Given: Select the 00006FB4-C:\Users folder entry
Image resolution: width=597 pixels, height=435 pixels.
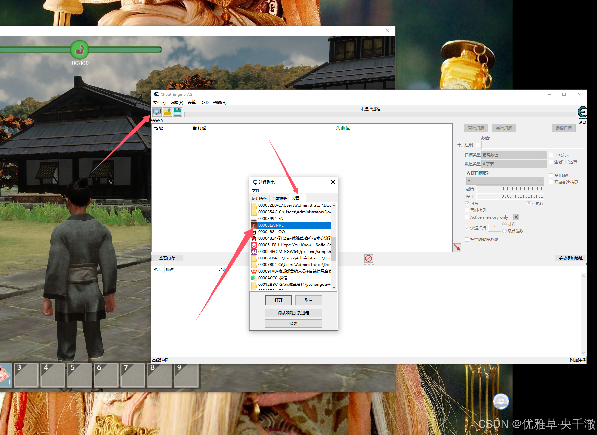Looking at the screenshot, I should coord(291,258).
